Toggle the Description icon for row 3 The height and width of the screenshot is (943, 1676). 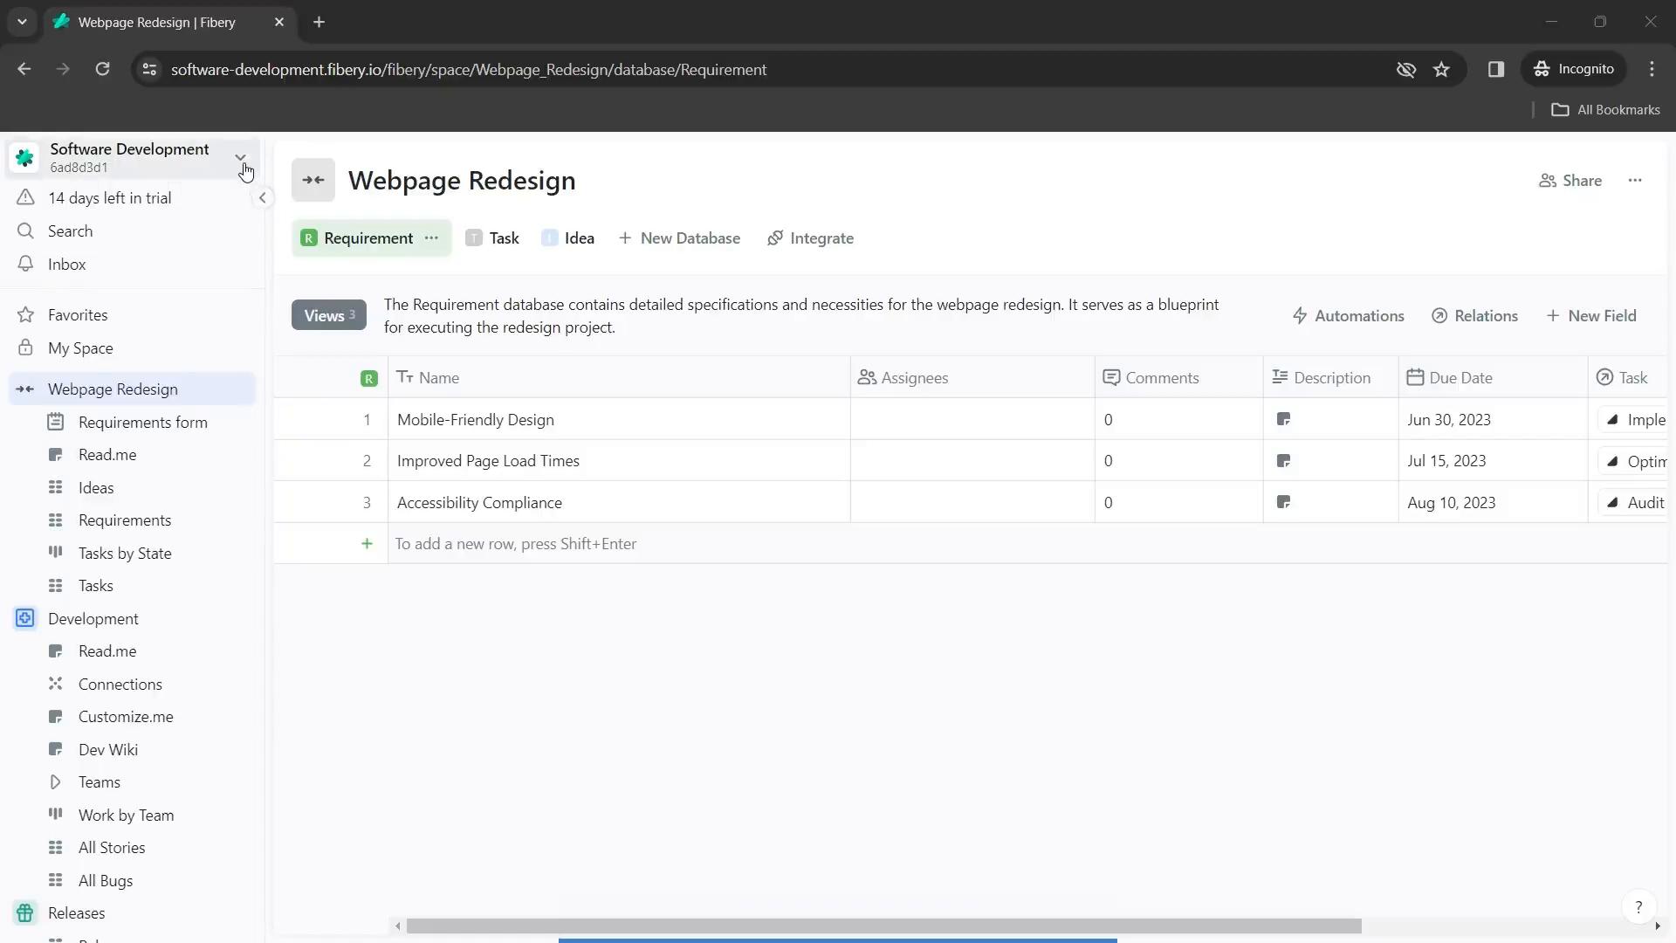(1285, 502)
